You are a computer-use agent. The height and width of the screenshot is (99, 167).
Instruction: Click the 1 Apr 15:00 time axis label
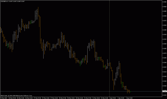(121, 98)
